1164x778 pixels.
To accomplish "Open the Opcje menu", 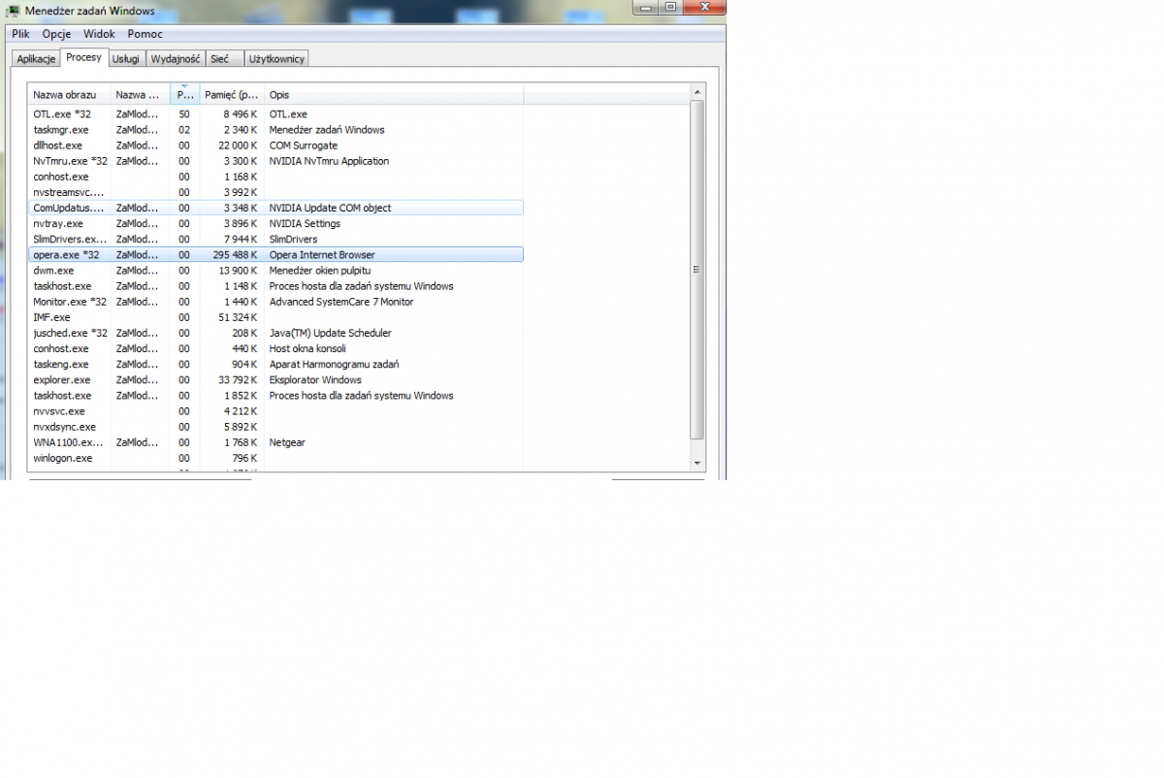I will tap(56, 34).
